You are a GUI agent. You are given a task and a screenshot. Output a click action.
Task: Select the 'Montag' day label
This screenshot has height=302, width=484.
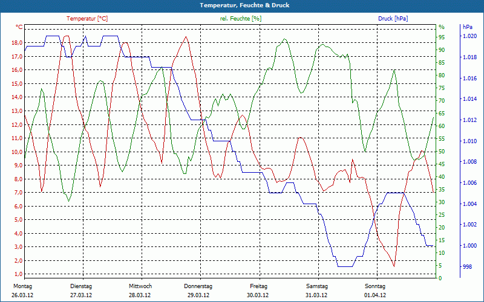click(22, 286)
